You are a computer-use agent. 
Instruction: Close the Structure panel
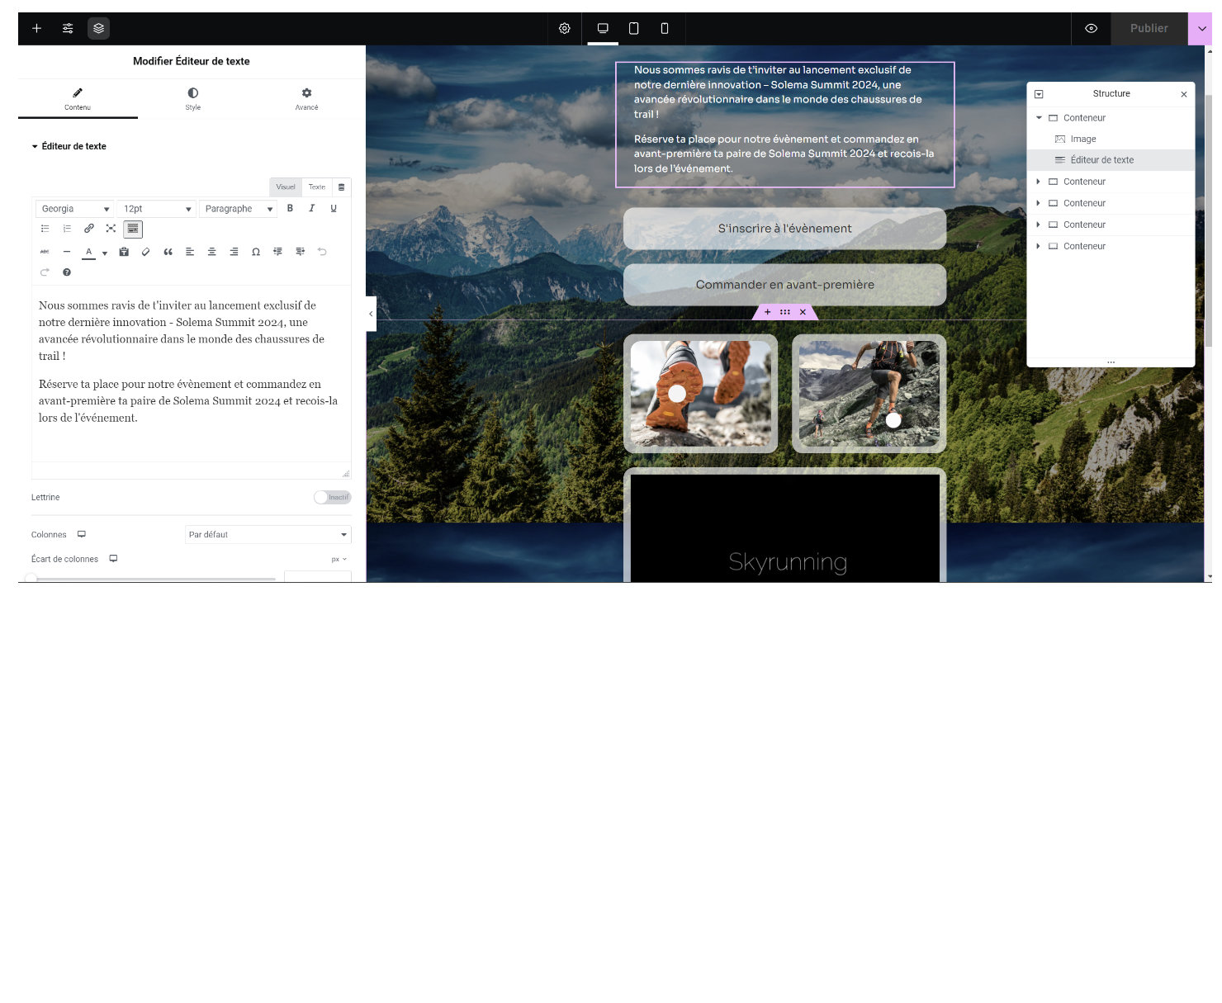(x=1184, y=94)
